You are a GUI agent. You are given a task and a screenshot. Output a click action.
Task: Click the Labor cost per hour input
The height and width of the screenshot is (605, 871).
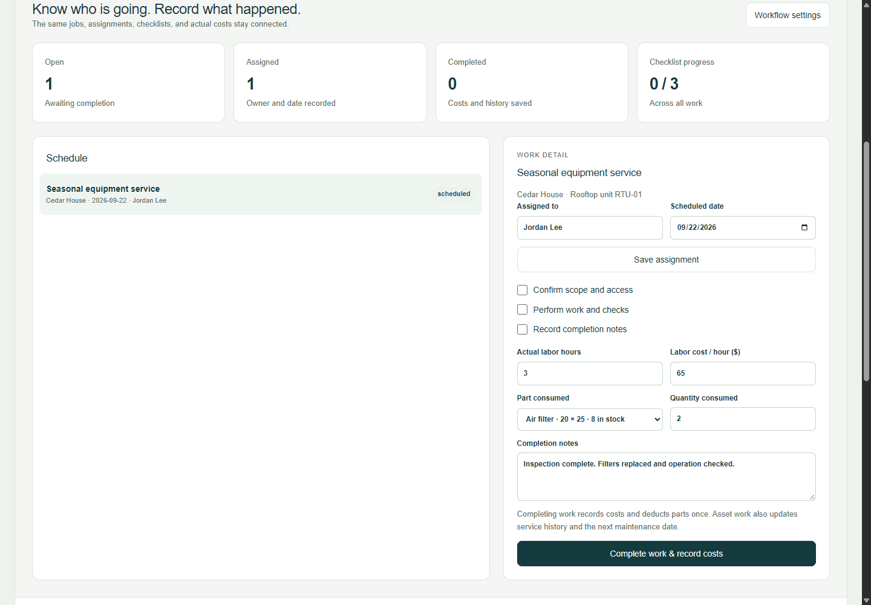(x=743, y=373)
